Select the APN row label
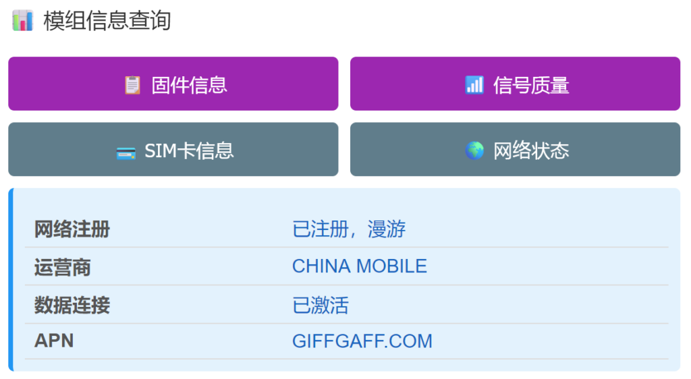This screenshot has width=691, height=379. (x=54, y=341)
